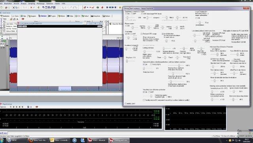Image resolution: width=253 pixels, height=143 pixels.
Task: Click the red X delete icon in toolbar
Action: (x=31, y=8)
